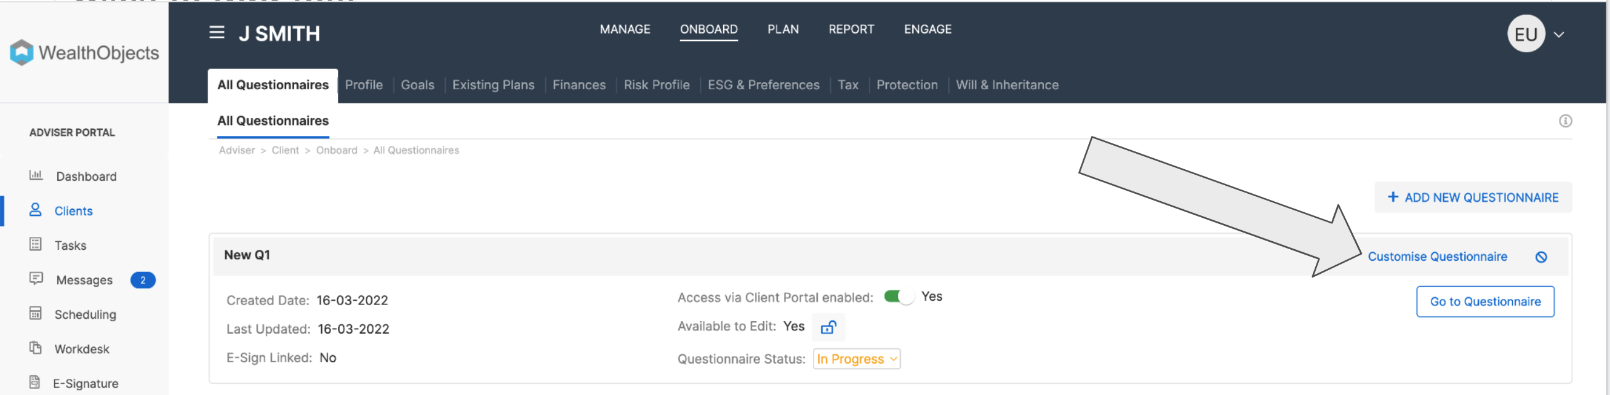Switch to the Protection tab

pyautogui.click(x=907, y=85)
